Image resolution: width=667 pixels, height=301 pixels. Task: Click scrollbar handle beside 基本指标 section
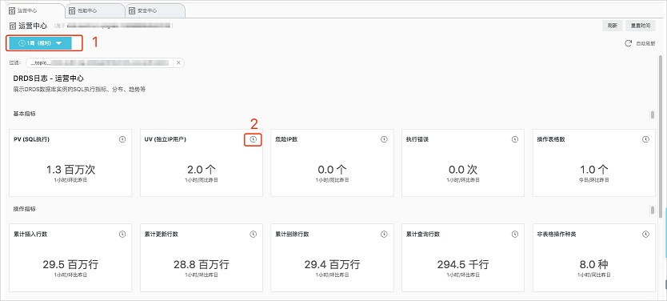[652, 115]
